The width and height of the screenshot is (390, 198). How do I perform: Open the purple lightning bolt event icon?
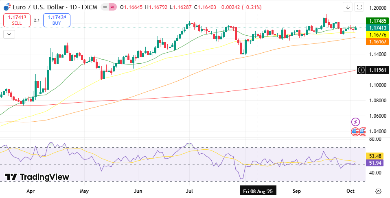pyautogui.click(x=355, y=122)
